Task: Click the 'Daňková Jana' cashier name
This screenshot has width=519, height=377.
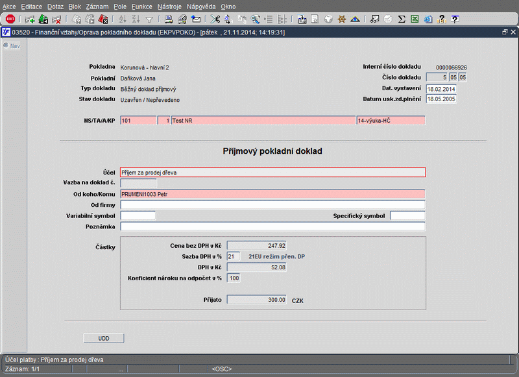Action: [138, 79]
